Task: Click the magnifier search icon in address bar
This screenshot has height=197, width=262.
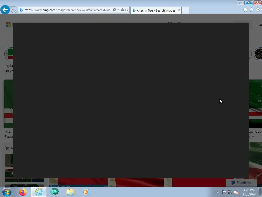Action: coord(114,10)
